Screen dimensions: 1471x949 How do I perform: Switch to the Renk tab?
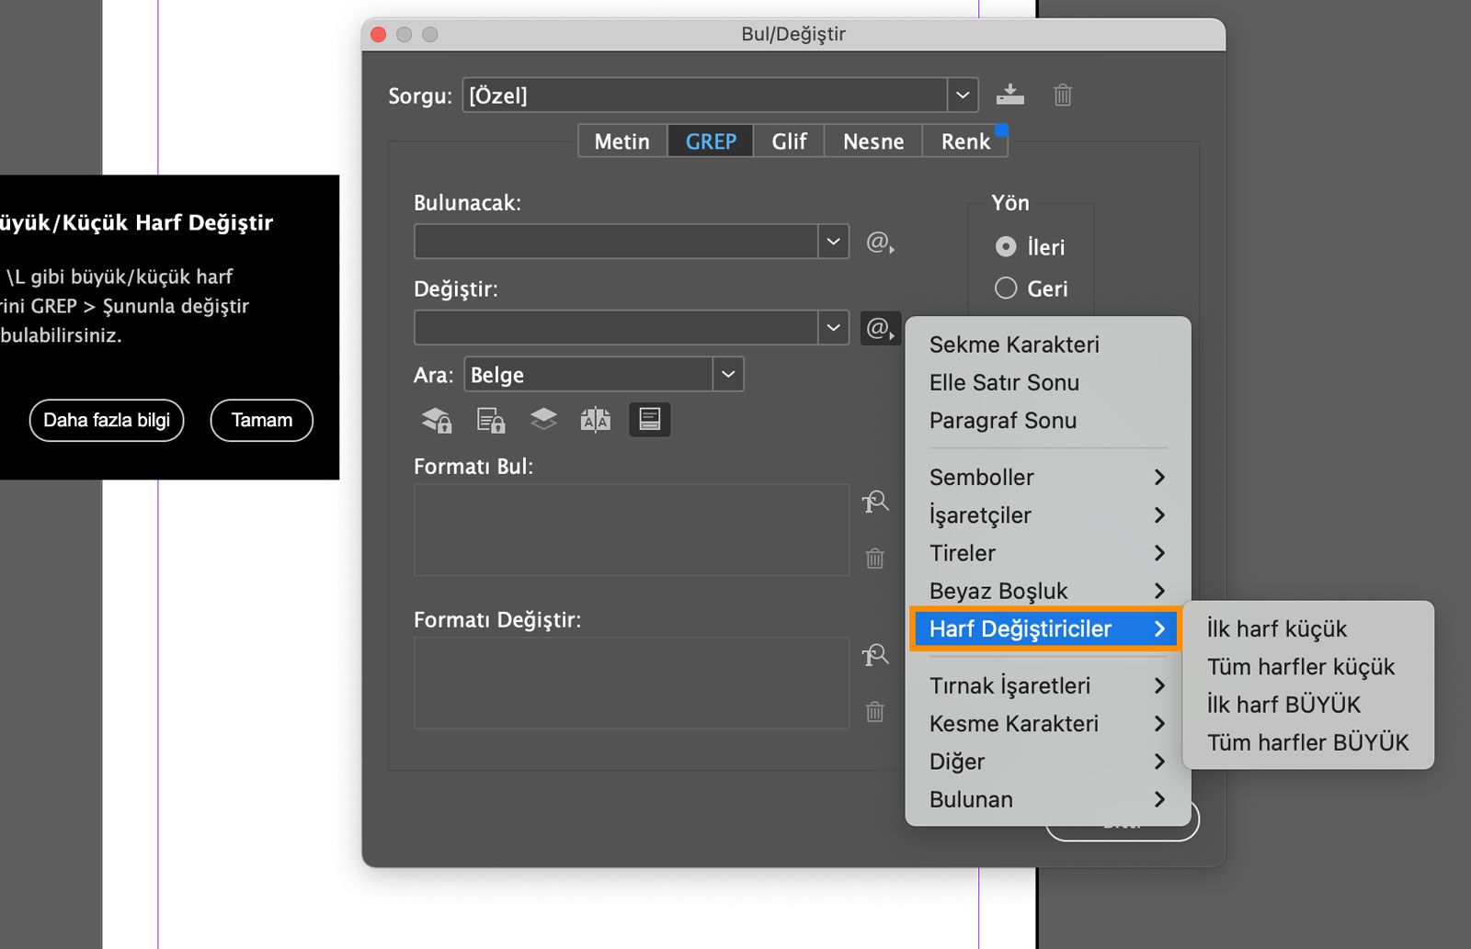[965, 141]
